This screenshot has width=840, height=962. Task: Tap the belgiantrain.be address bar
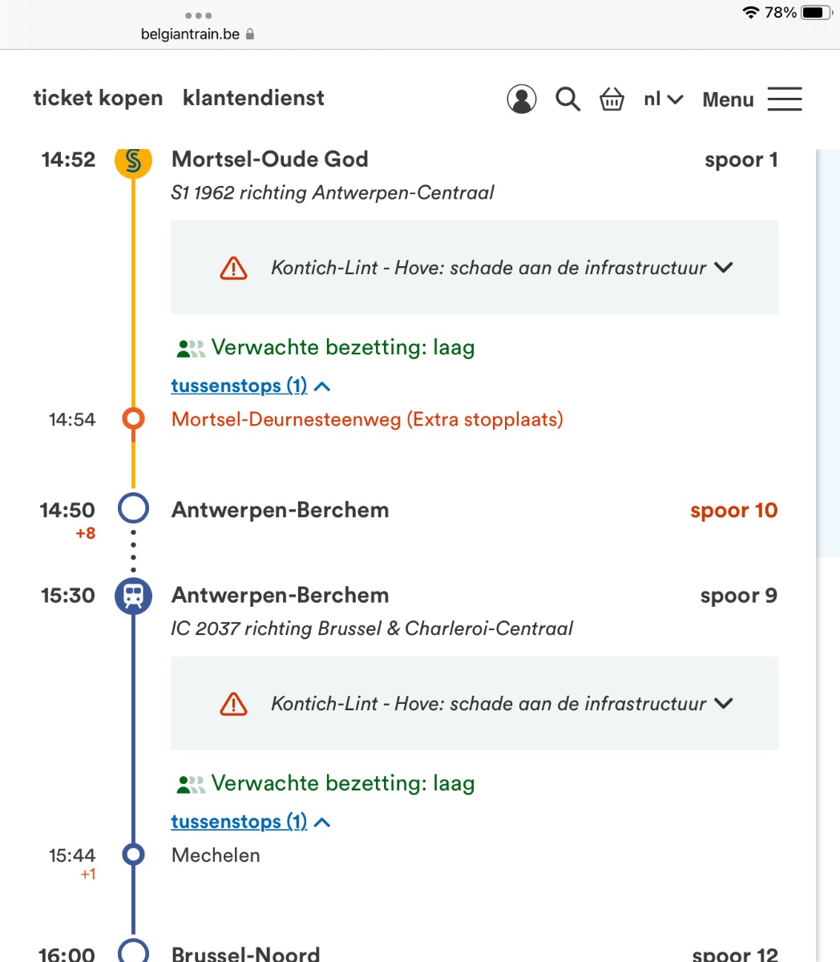point(197,34)
